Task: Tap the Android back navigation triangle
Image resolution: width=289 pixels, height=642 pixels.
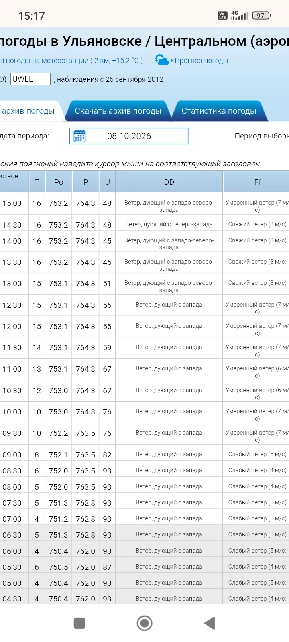Action: [210, 623]
